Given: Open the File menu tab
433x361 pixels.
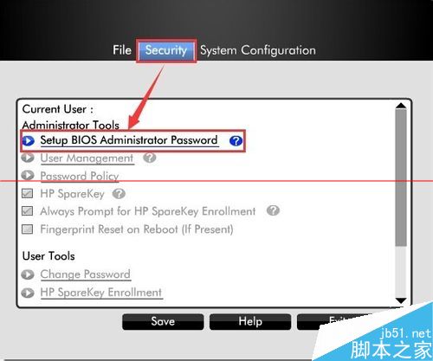Looking at the screenshot, I should (122, 50).
